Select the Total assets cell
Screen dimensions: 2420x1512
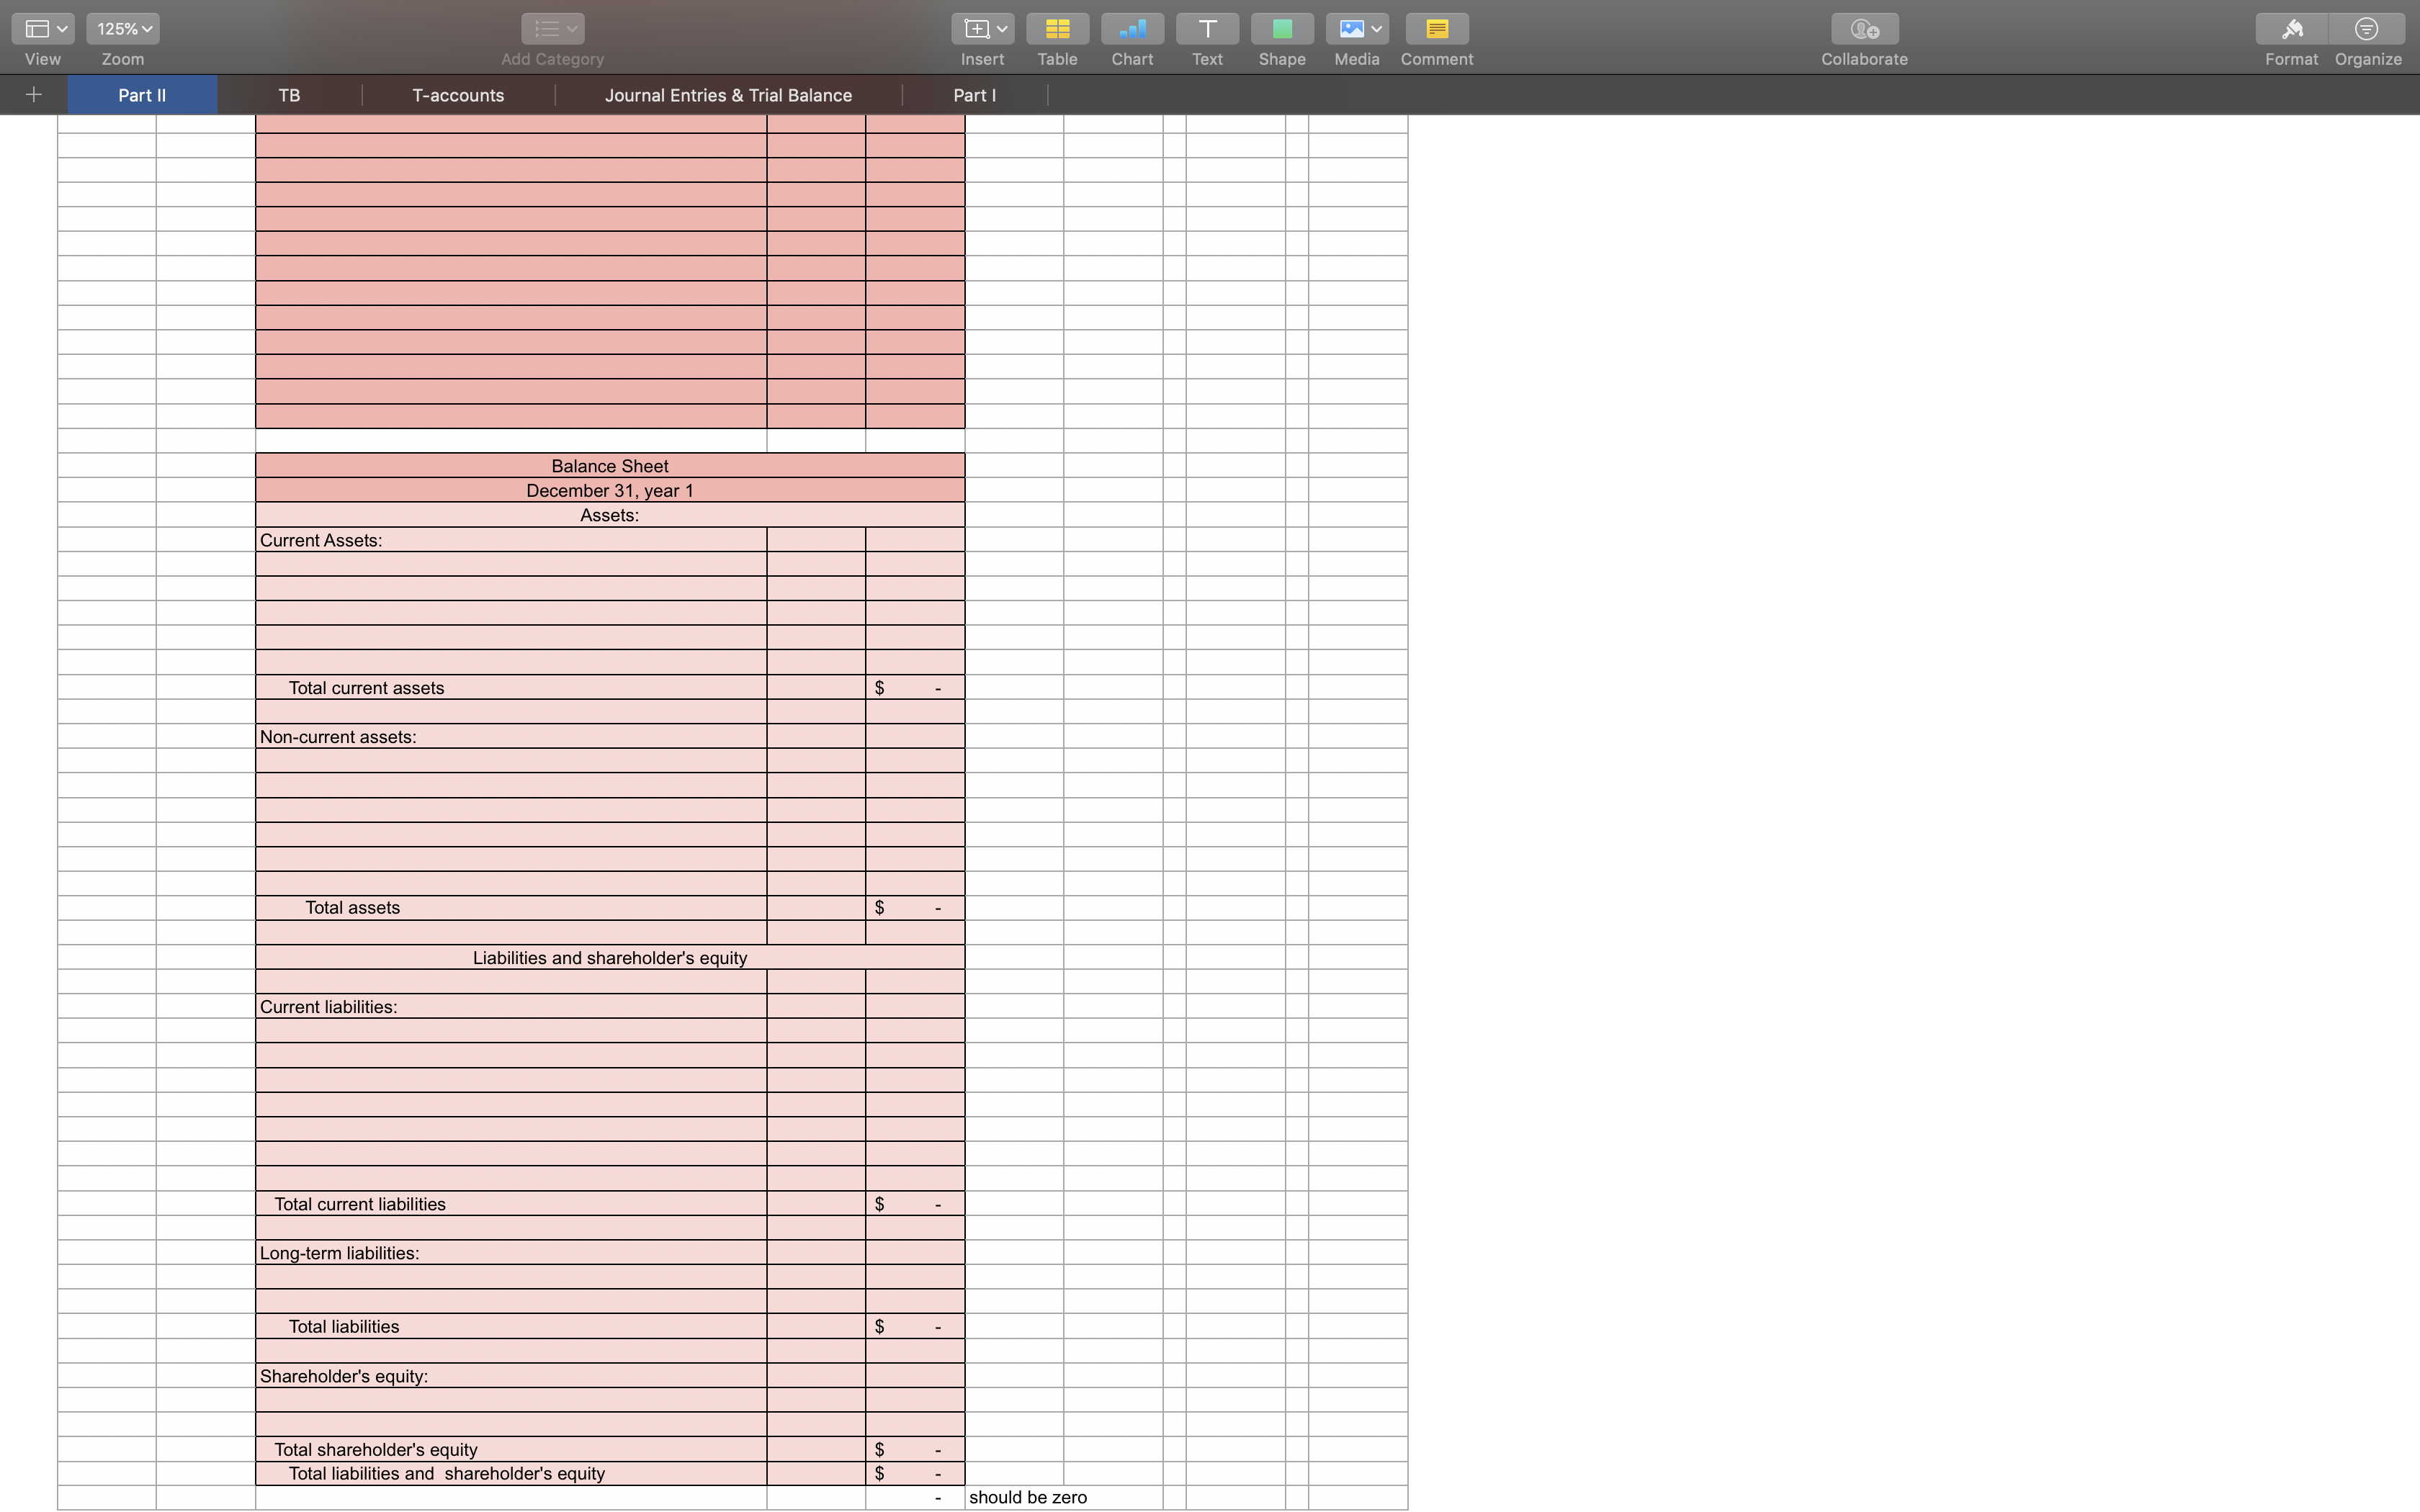(511, 907)
